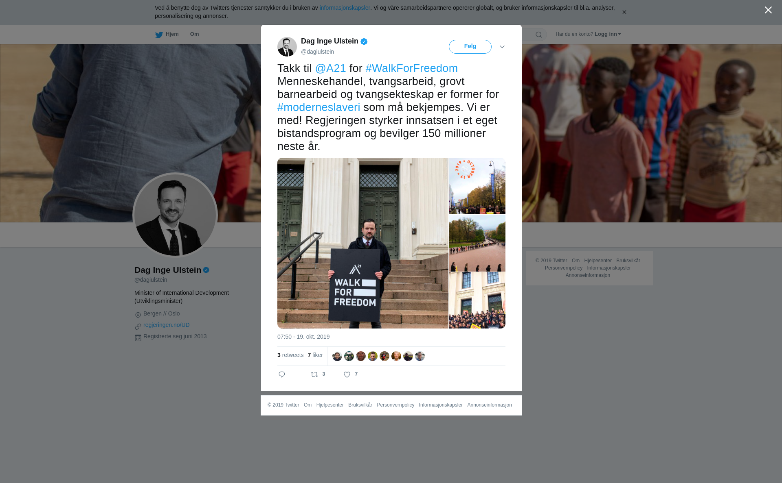Click the search magnifier icon
The width and height of the screenshot is (782, 483).
(539, 35)
